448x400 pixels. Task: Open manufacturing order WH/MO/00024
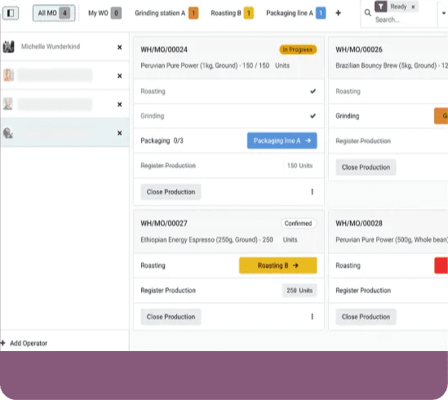(x=164, y=50)
